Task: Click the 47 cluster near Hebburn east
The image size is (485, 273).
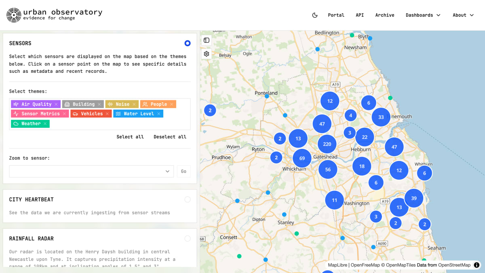Action: [394, 147]
